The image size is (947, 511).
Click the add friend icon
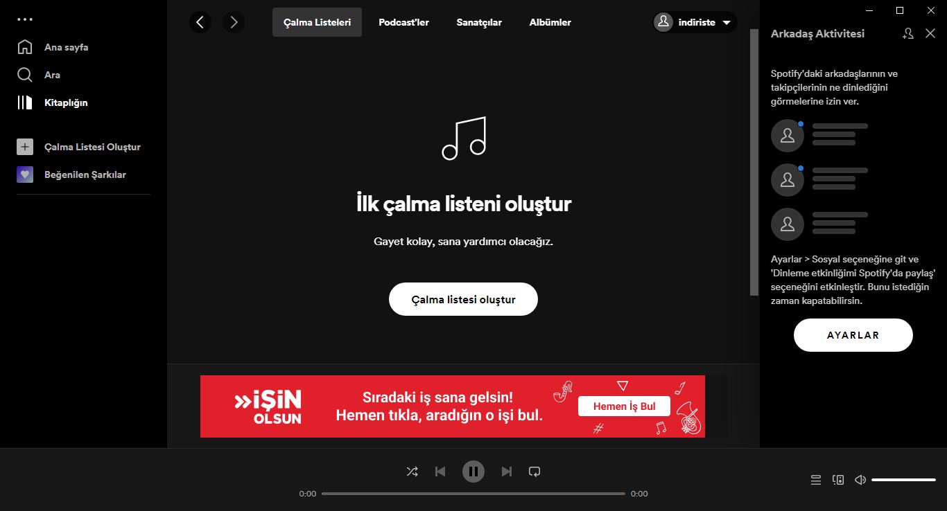[908, 33]
